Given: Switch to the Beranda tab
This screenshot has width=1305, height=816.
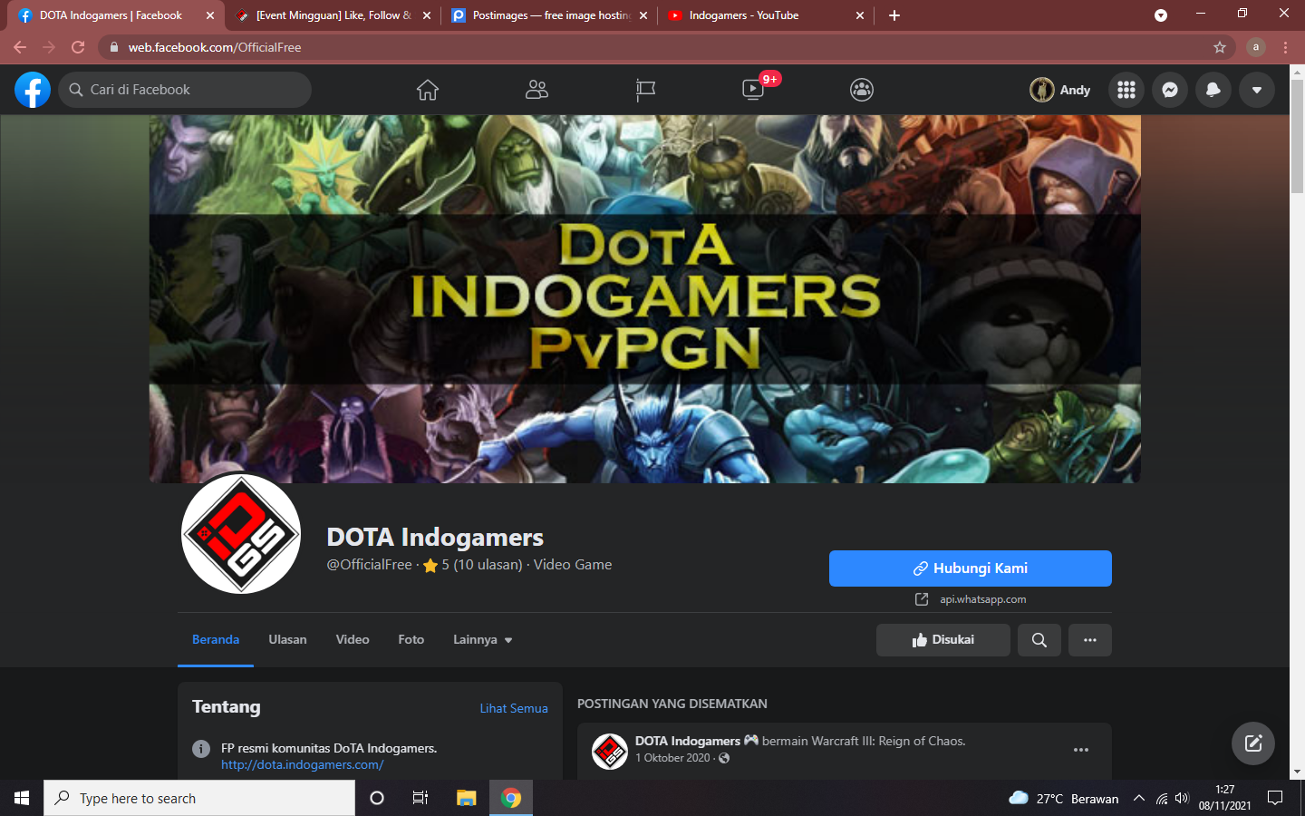Looking at the screenshot, I should click(x=216, y=640).
